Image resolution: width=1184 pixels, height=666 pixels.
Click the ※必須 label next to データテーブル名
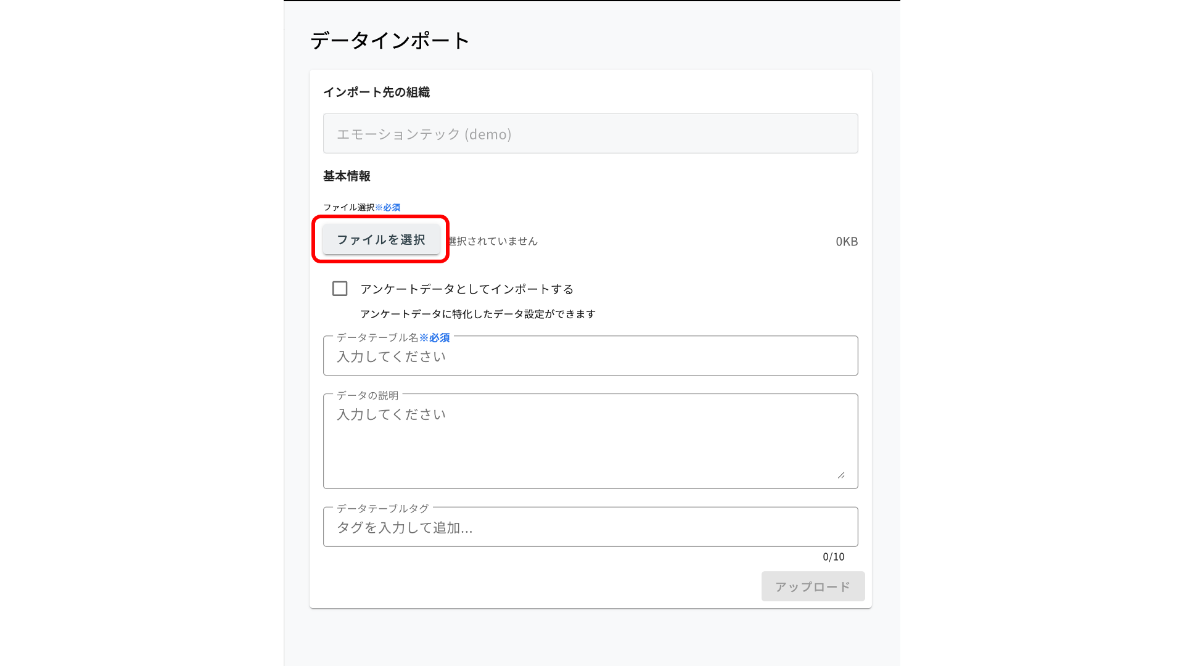(x=435, y=338)
